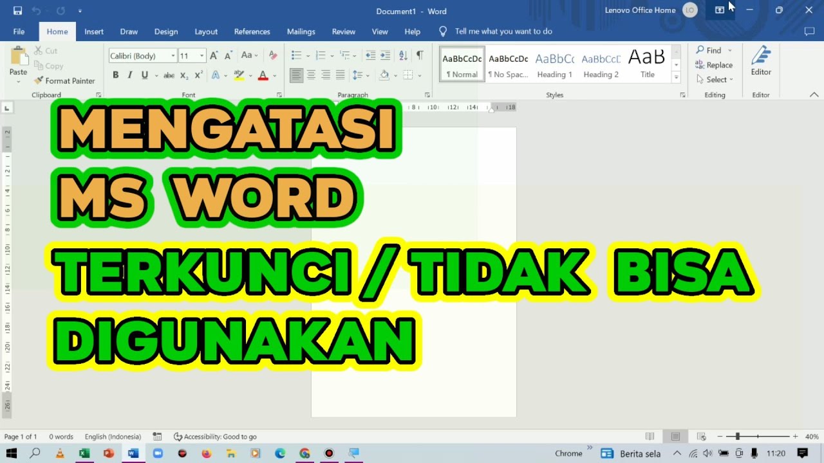Open the Paragraph group dialog launcher
824x463 pixels.
click(x=427, y=95)
